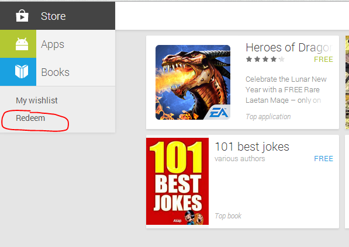Select the Books category label
Image resolution: width=349 pixels, height=247 pixels.
55,72
